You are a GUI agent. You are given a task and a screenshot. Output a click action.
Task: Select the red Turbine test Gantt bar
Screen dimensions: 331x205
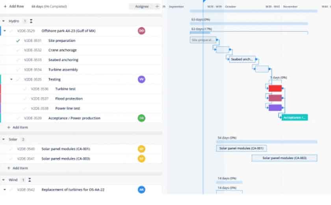275,88
